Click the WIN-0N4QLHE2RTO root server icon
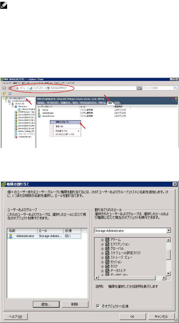The width and height of the screenshot is (179, 323). point(6,98)
